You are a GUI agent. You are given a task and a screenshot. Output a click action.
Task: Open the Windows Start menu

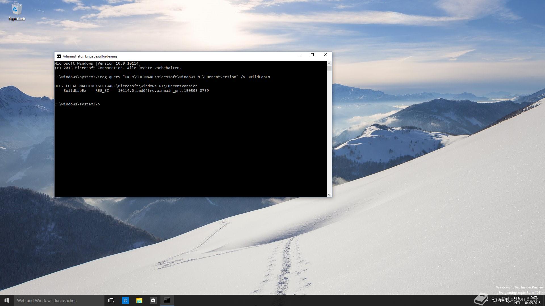click(x=7, y=300)
